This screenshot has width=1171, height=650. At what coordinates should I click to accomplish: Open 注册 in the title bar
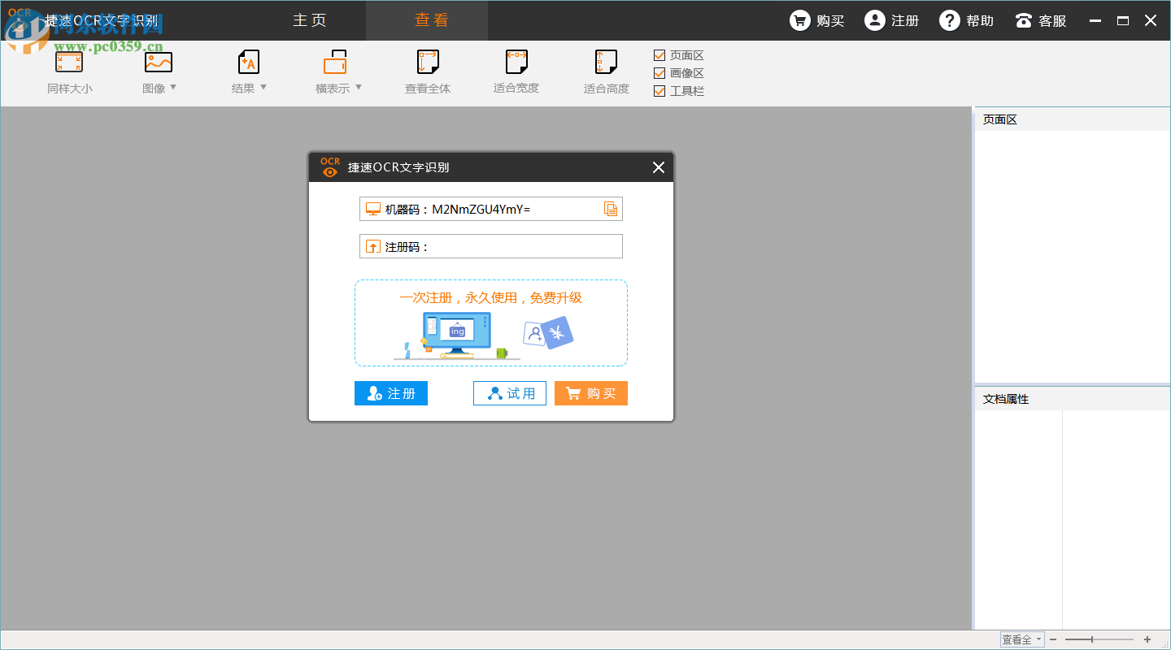(x=892, y=21)
